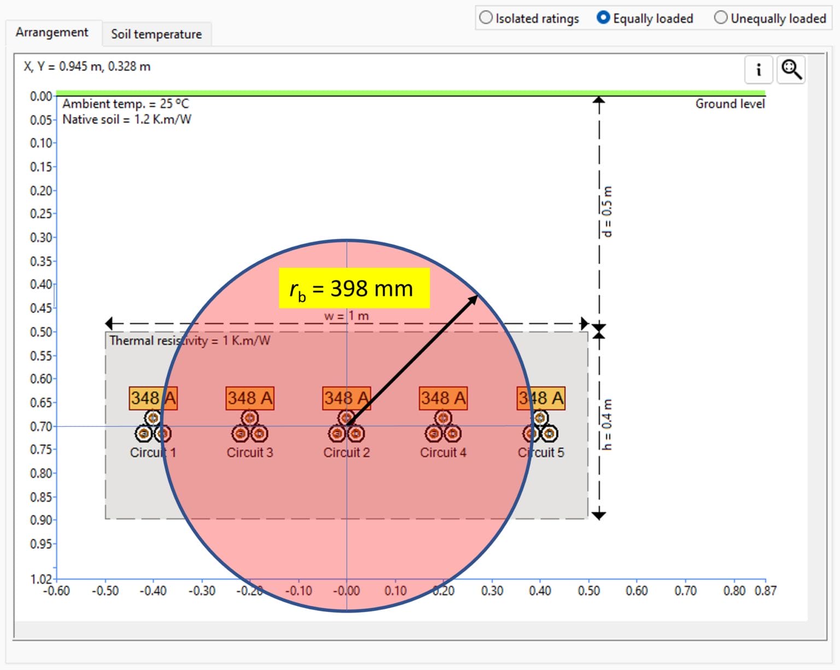Open the Soil temperature tab
The height and width of the screenshot is (670, 840).
click(156, 34)
